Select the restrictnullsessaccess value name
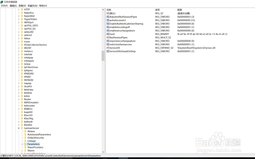This screenshot has width=255, height=159. (121, 44)
